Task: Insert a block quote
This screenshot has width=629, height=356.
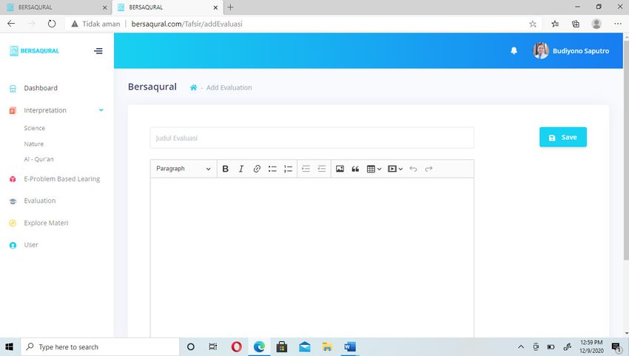Action: click(355, 169)
